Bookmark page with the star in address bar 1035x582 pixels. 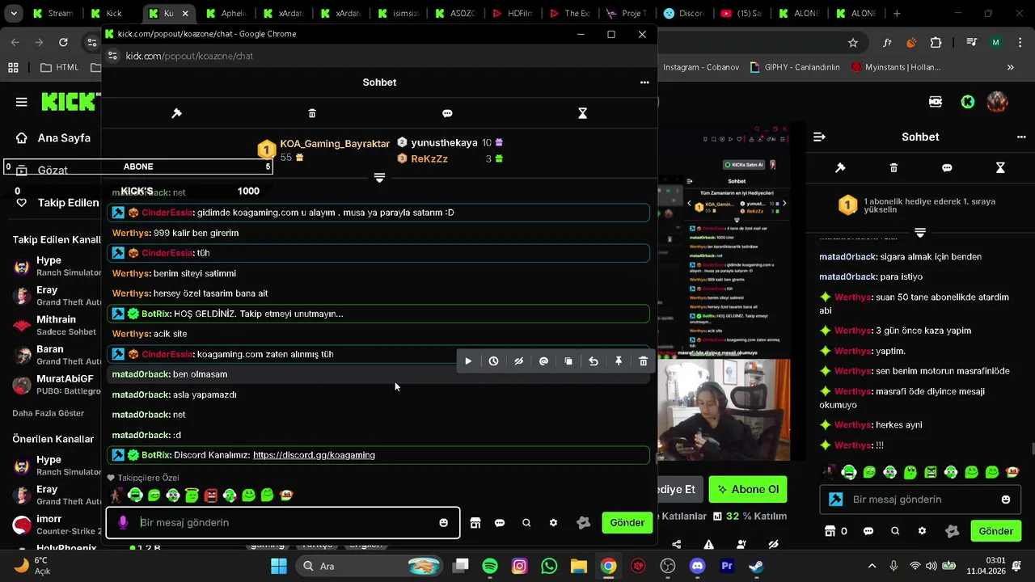click(x=853, y=43)
